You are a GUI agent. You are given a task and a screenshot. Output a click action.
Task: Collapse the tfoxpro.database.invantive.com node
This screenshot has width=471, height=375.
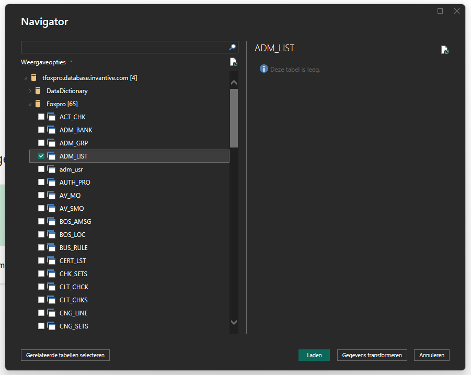coord(26,78)
